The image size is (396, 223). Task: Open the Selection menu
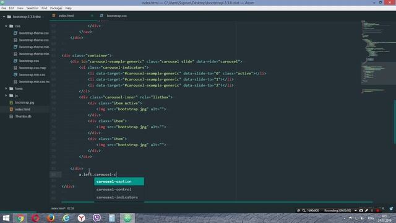point(32,8)
